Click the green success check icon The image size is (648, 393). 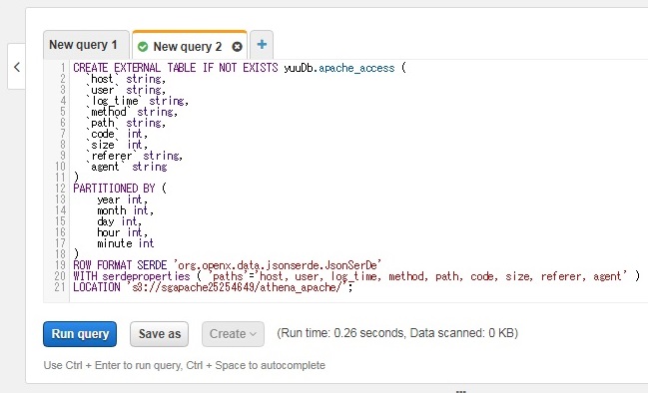pyautogui.click(x=143, y=47)
